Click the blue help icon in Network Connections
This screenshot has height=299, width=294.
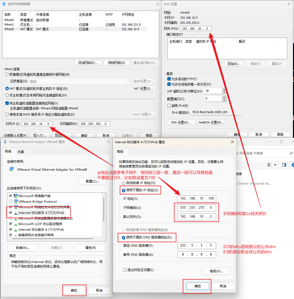point(293,165)
